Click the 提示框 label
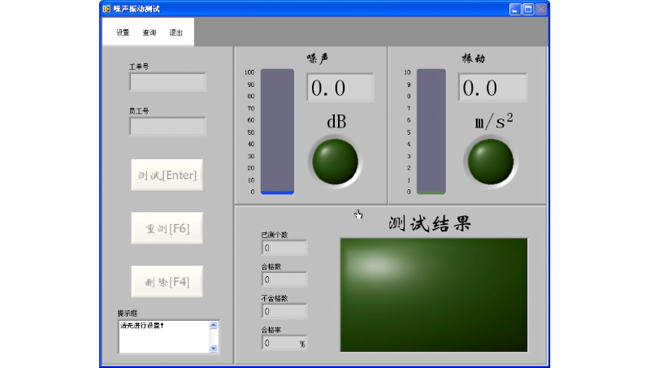 [128, 314]
